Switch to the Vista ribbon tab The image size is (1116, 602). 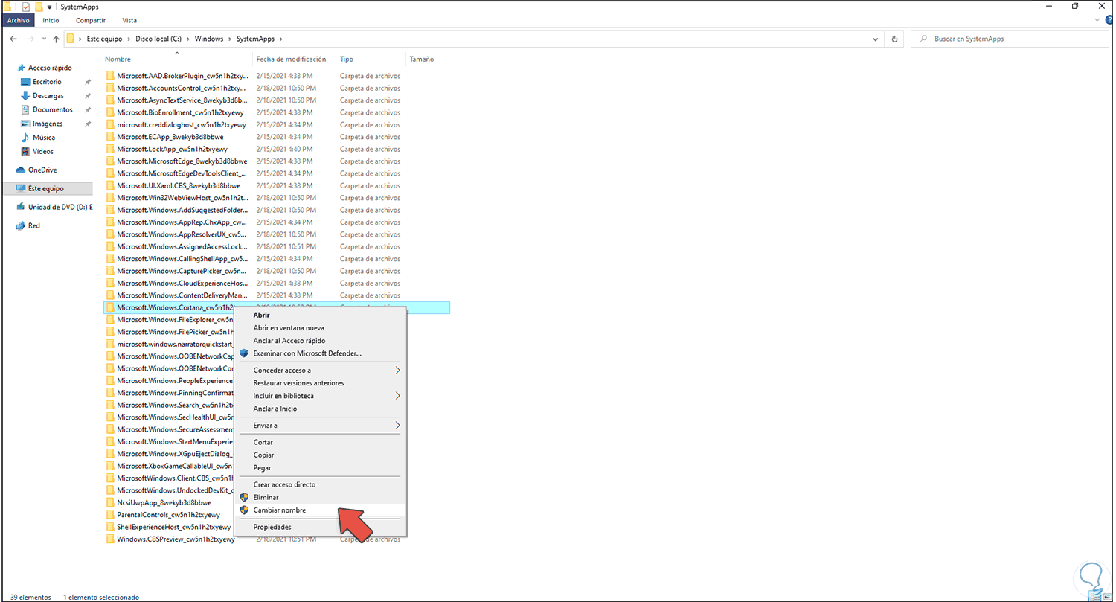[x=129, y=20]
